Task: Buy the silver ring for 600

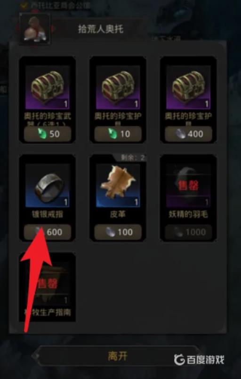Action: tap(48, 232)
